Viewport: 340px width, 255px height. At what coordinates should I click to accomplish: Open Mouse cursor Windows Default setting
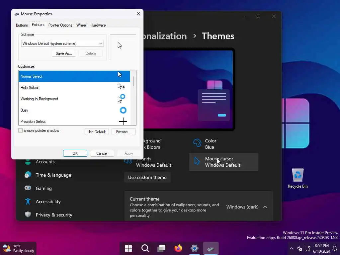tap(223, 162)
